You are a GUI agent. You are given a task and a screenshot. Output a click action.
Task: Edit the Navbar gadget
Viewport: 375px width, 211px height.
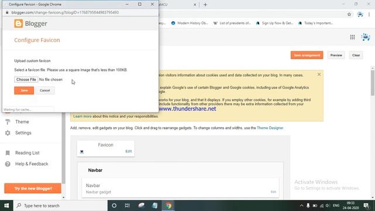[x=274, y=192]
